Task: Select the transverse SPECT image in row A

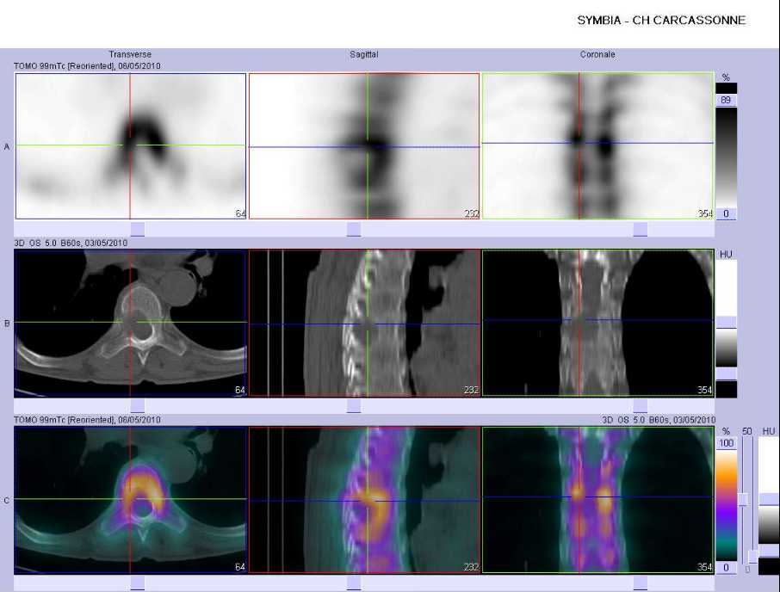Action: click(x=131, y=146)
